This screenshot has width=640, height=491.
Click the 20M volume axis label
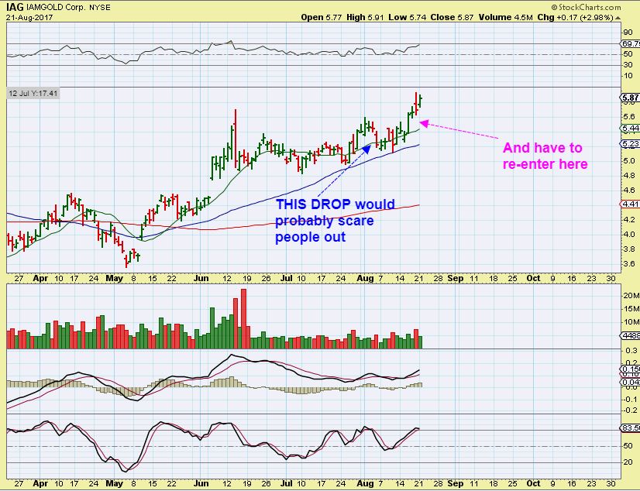tap(631, 296)
